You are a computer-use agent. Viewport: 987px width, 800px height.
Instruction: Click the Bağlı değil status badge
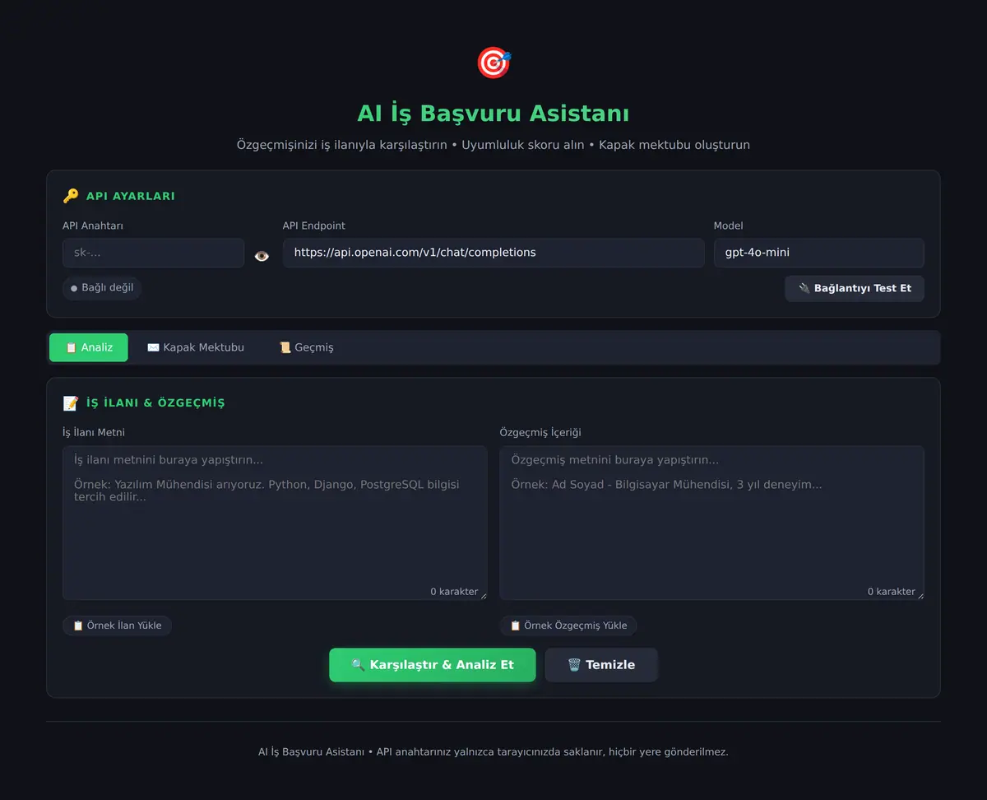point(102,288)
